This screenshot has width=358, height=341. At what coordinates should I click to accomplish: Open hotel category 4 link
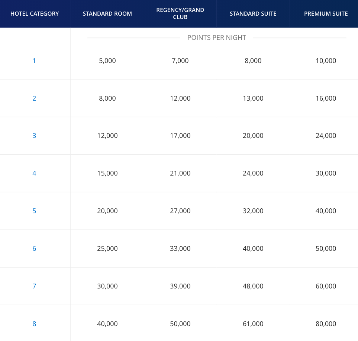(x=34, y=173)
